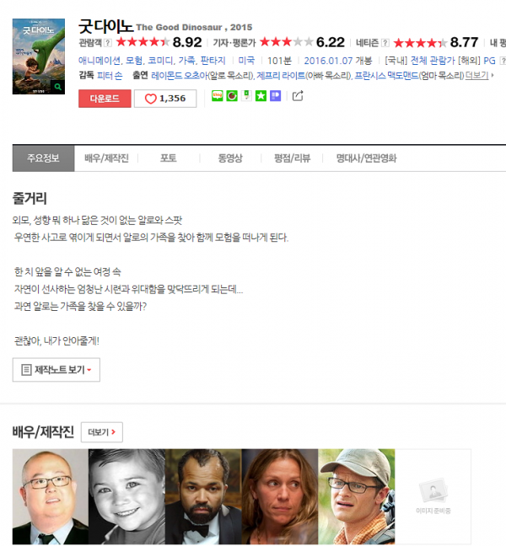This screenshot has height=546, width=506.
Task: Open the bald man with glasses photo
Action: [x=51, y=496]
